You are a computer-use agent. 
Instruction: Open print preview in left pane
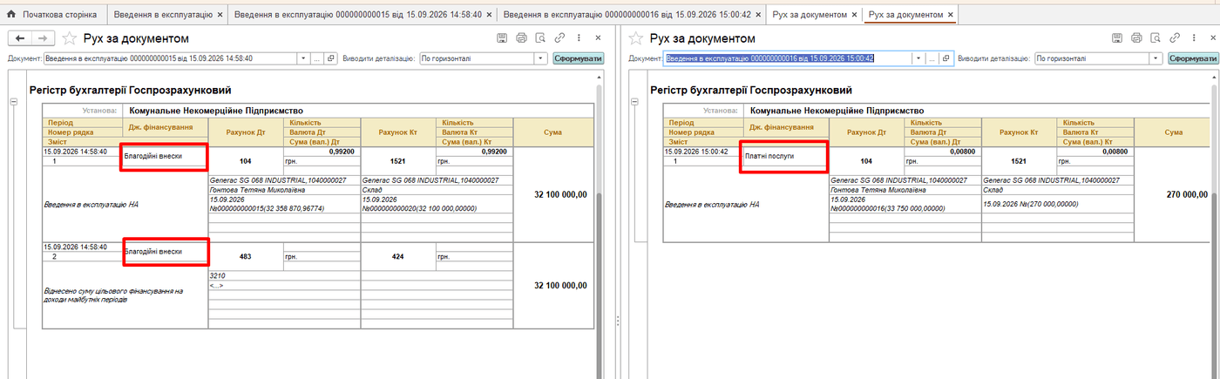540,38
